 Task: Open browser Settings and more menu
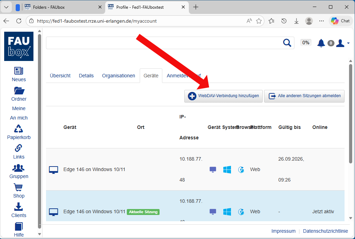tap(322, 21)
